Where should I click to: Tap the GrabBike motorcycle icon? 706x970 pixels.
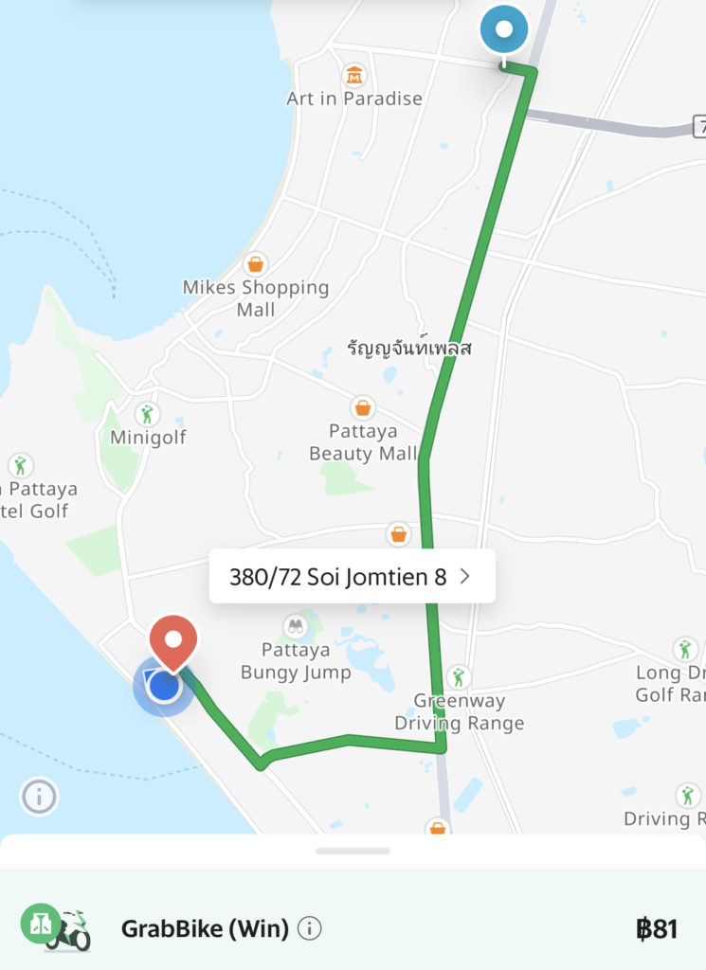56,928
